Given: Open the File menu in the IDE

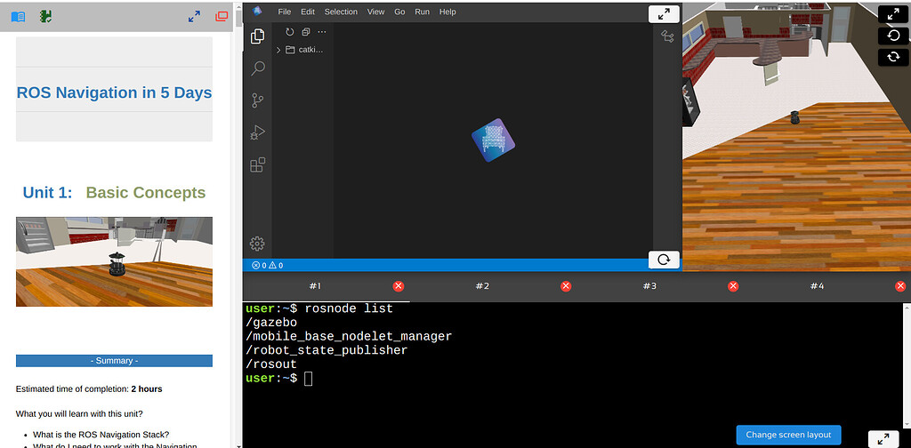Looking at the screenshot, I should (285, 12).
